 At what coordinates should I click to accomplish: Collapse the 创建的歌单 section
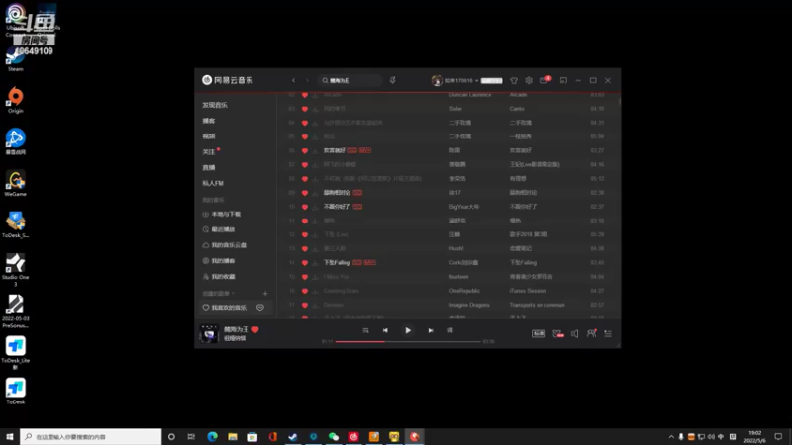click(x=218, y=293)
